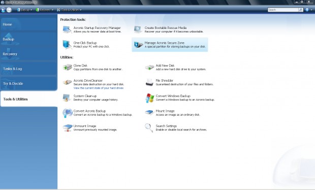
Task: Click the Search Settings magnifier icon
Action: (149, 128)
